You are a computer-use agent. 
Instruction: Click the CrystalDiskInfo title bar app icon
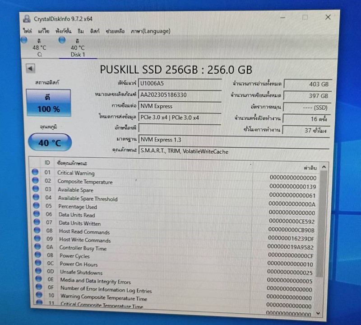point(27,19)
